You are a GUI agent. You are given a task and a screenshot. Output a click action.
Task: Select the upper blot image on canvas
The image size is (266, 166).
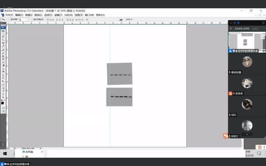[119, 74]
